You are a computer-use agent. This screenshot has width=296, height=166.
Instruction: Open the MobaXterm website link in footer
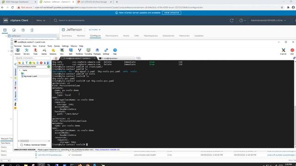tap(107, 149)
